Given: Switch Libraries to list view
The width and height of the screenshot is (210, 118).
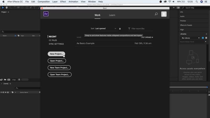Looking at the screenshot, I should (x=206, y=38).
